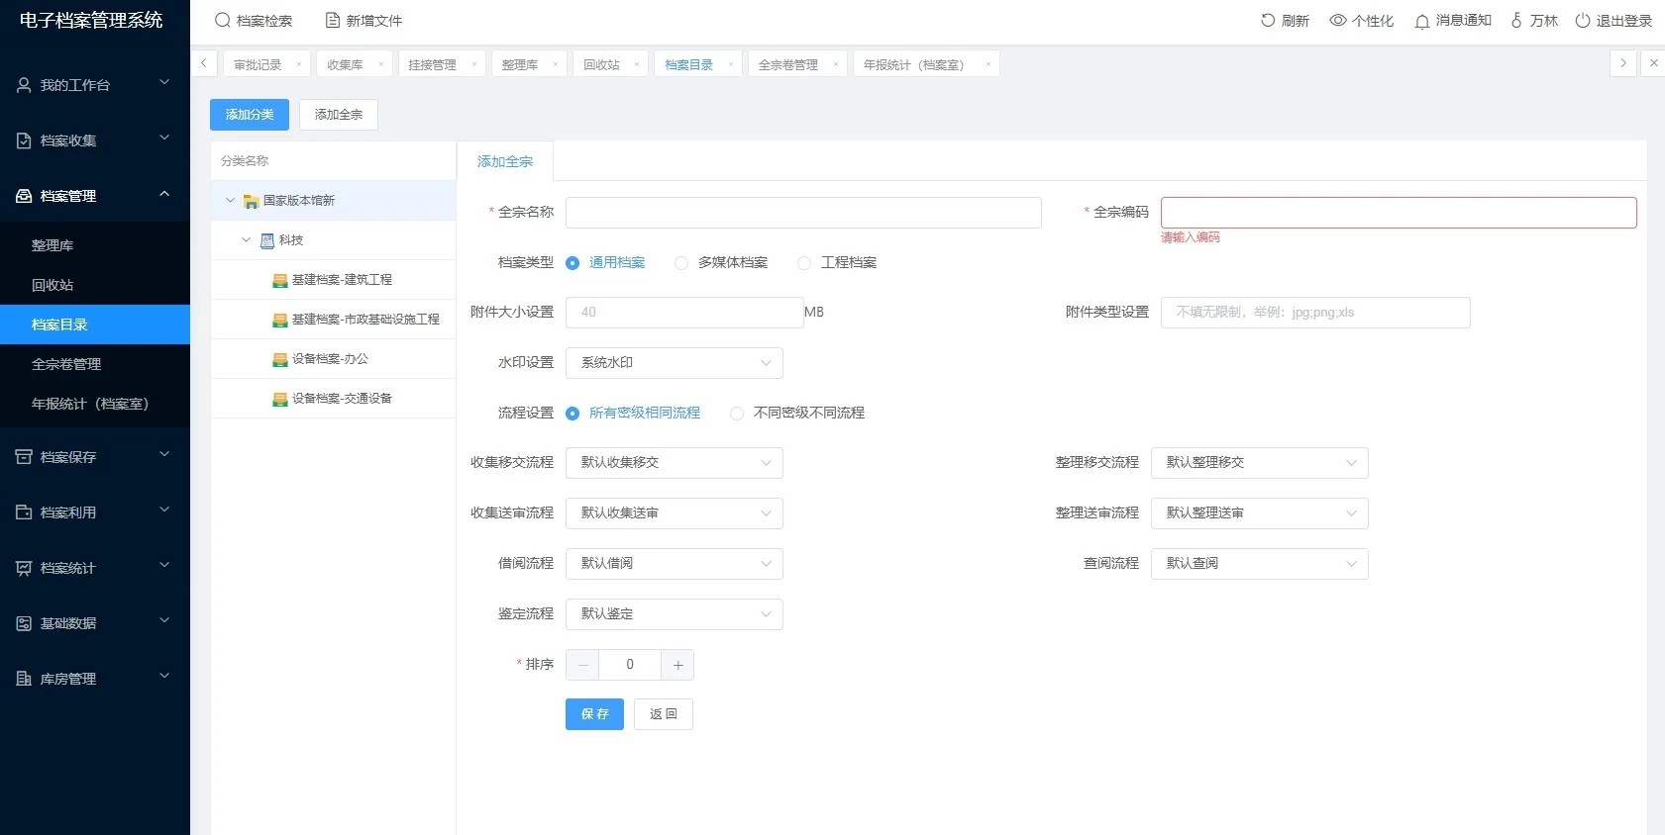Click the 科技 category icon
1665x835 pixels.
267,240
